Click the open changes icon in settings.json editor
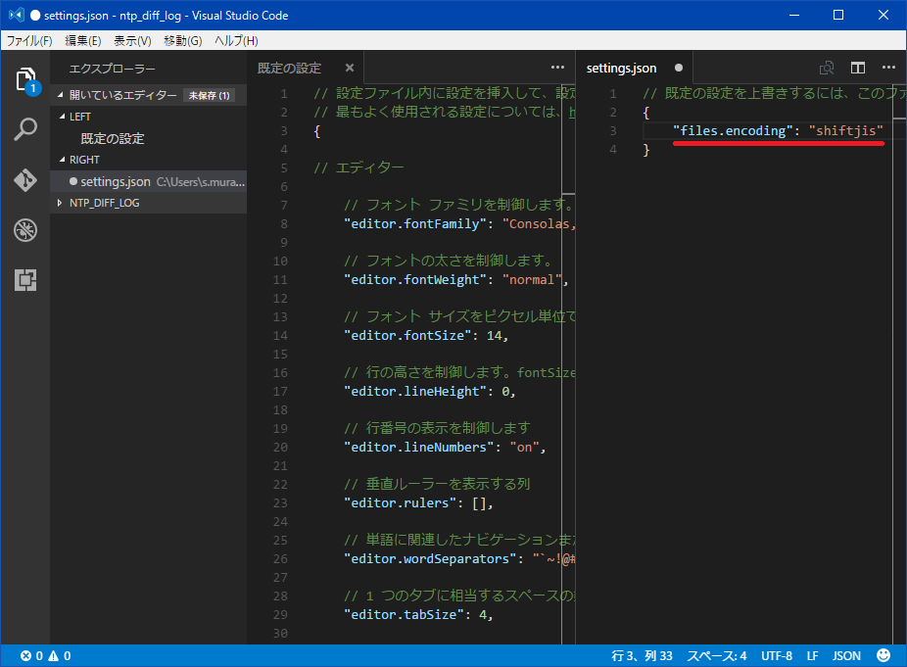The width and height of the screenshot is (907, 667). pyautogui.click(x=827, y=69)
